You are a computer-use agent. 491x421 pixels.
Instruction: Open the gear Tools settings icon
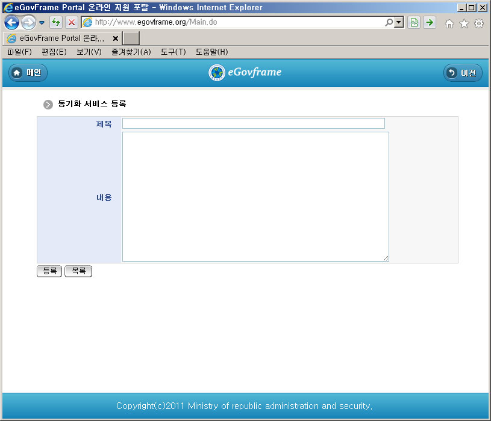[x=479, y=23]
